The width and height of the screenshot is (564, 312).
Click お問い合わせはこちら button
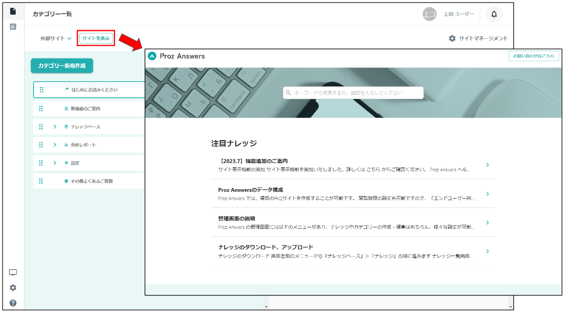pyautogui.click(x=534, y=56)
